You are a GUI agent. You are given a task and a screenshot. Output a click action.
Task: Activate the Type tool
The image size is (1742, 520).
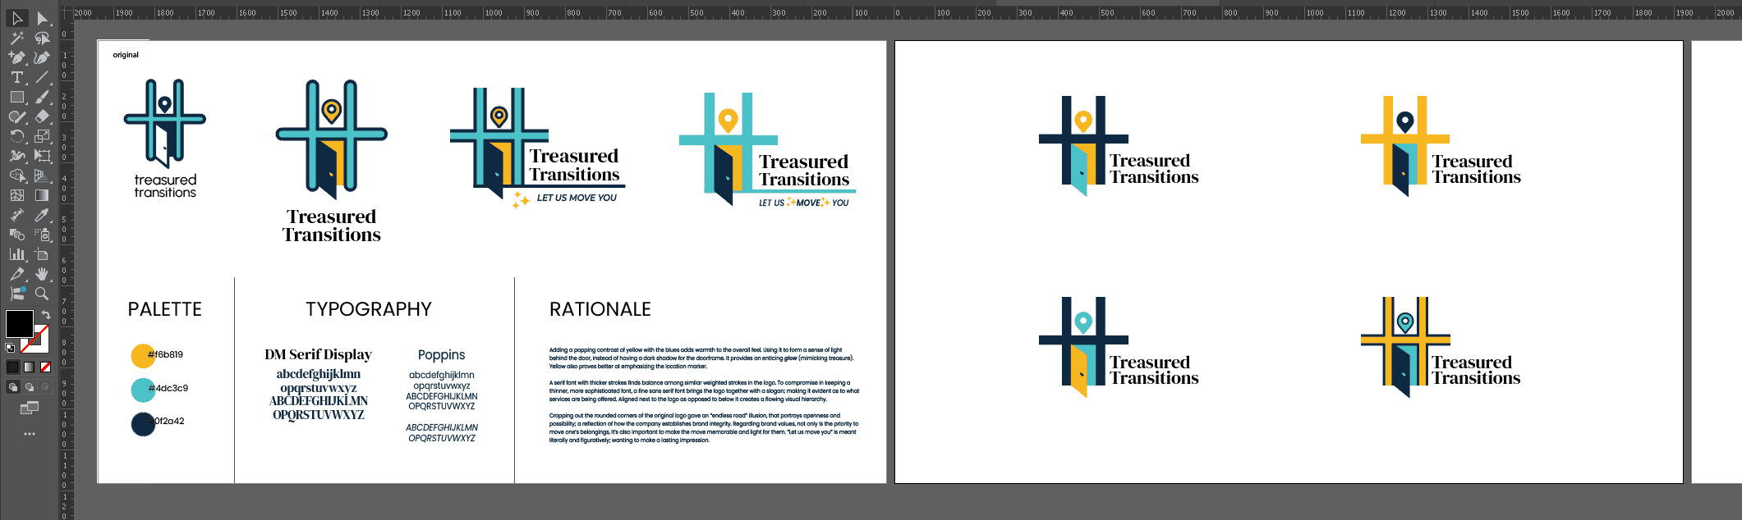click(16, 77)
